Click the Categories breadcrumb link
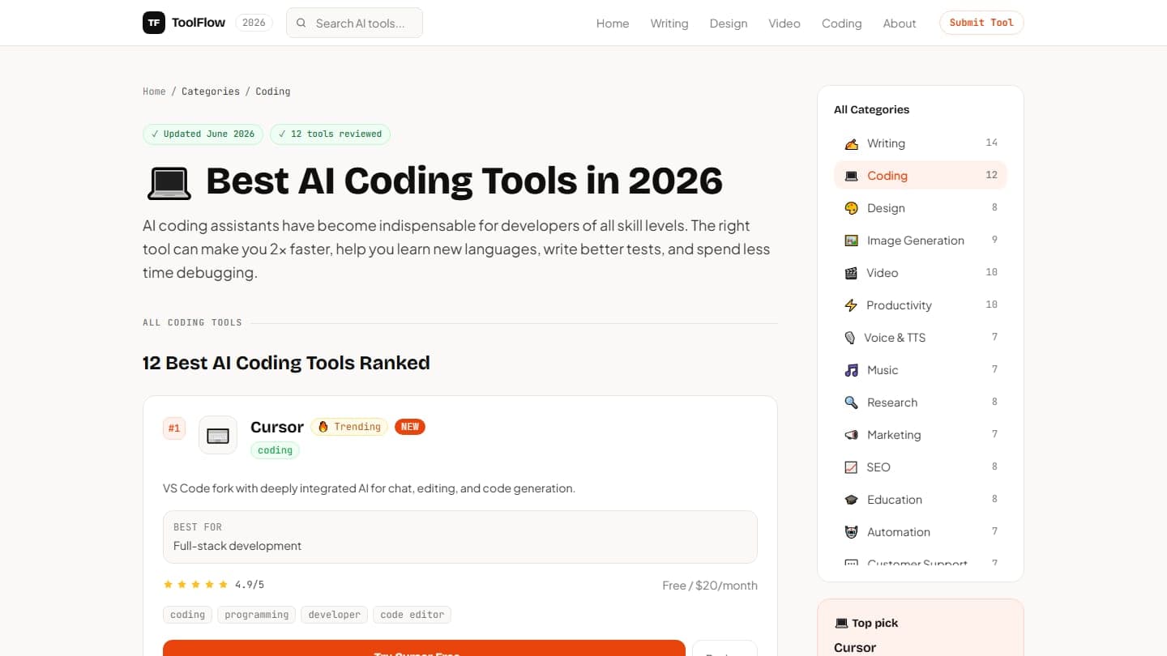The height and width of the screenshot is (656, 1167). click(211, 92)
